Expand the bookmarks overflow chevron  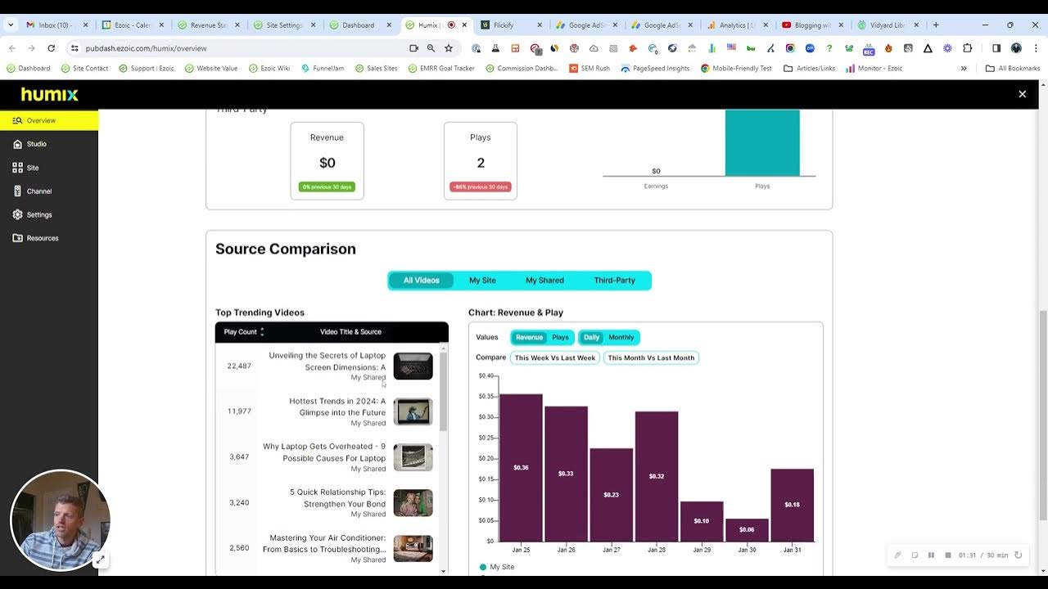(964, 69)
